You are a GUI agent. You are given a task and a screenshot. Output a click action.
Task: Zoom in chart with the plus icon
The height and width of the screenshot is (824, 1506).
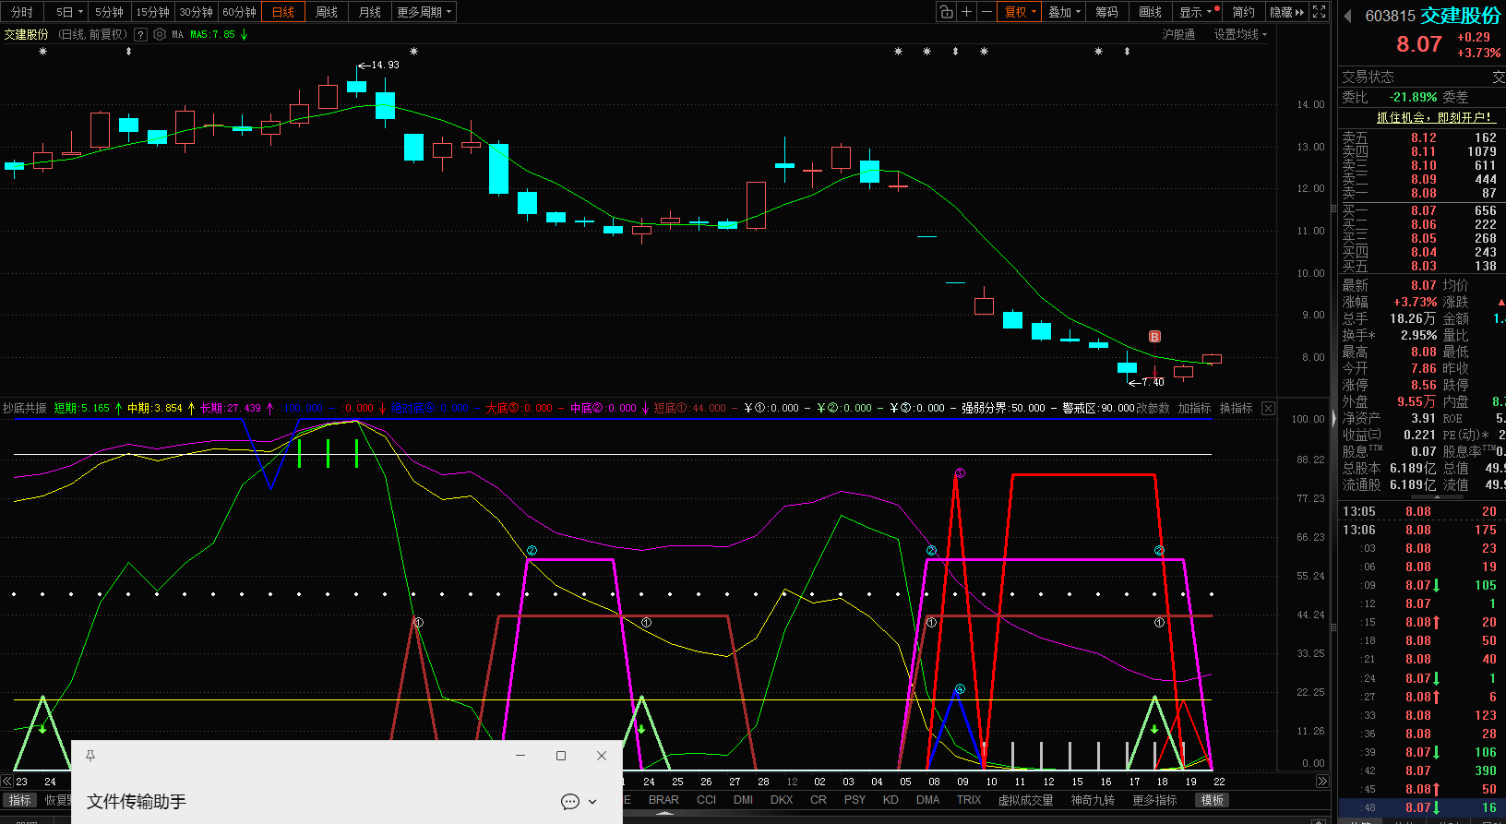(x=966, y=12)
